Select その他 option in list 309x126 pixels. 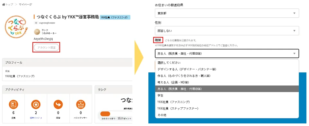[x=227, y=115]
